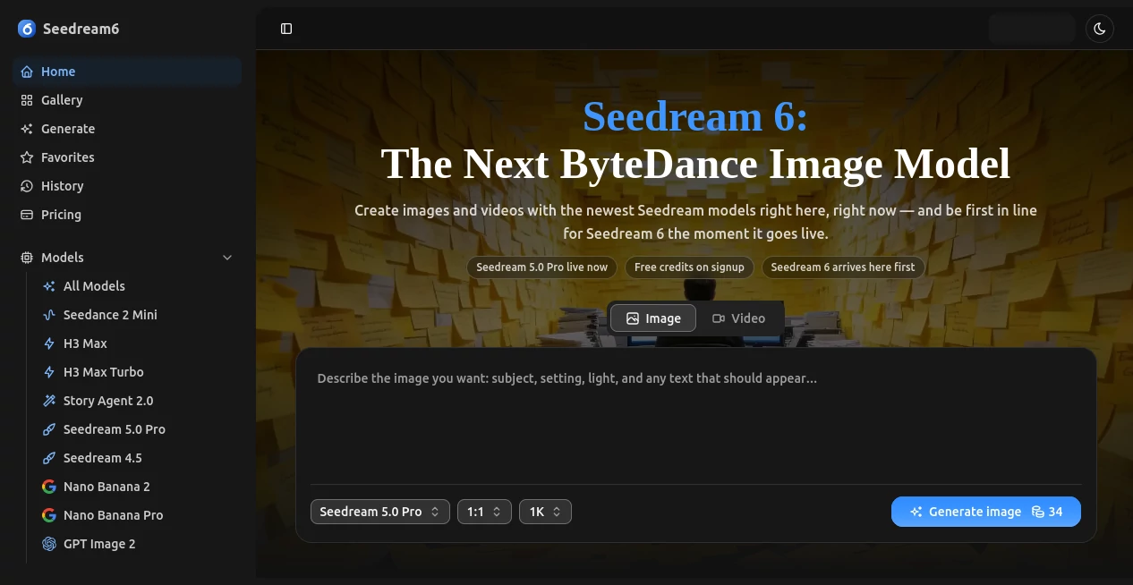Screen dimensions: 1133x585
Task: Open Seedream 5.0 Pro in sidebar
Action: tap(139, 429)
